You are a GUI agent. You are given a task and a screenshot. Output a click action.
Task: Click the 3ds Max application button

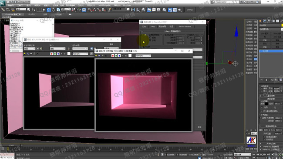pyautogui.click(x=2, y=3)
